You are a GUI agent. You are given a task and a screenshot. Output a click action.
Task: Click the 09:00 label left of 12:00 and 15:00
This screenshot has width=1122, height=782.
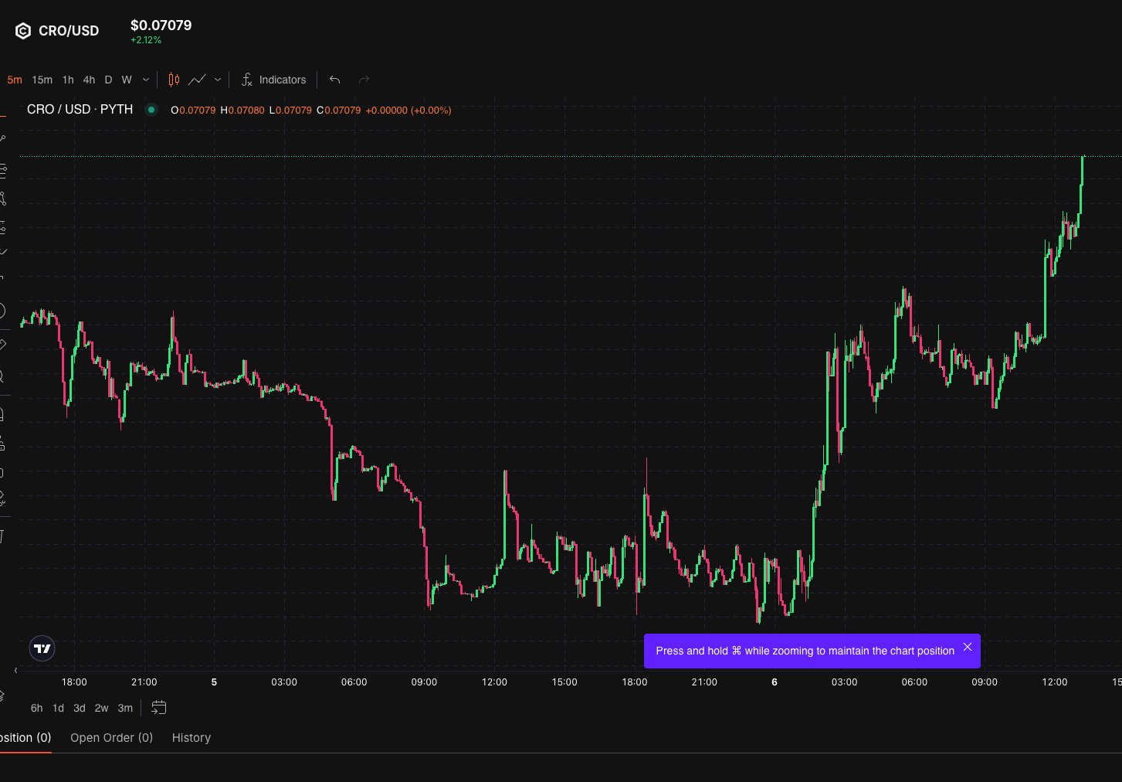(x=424, y=682)
